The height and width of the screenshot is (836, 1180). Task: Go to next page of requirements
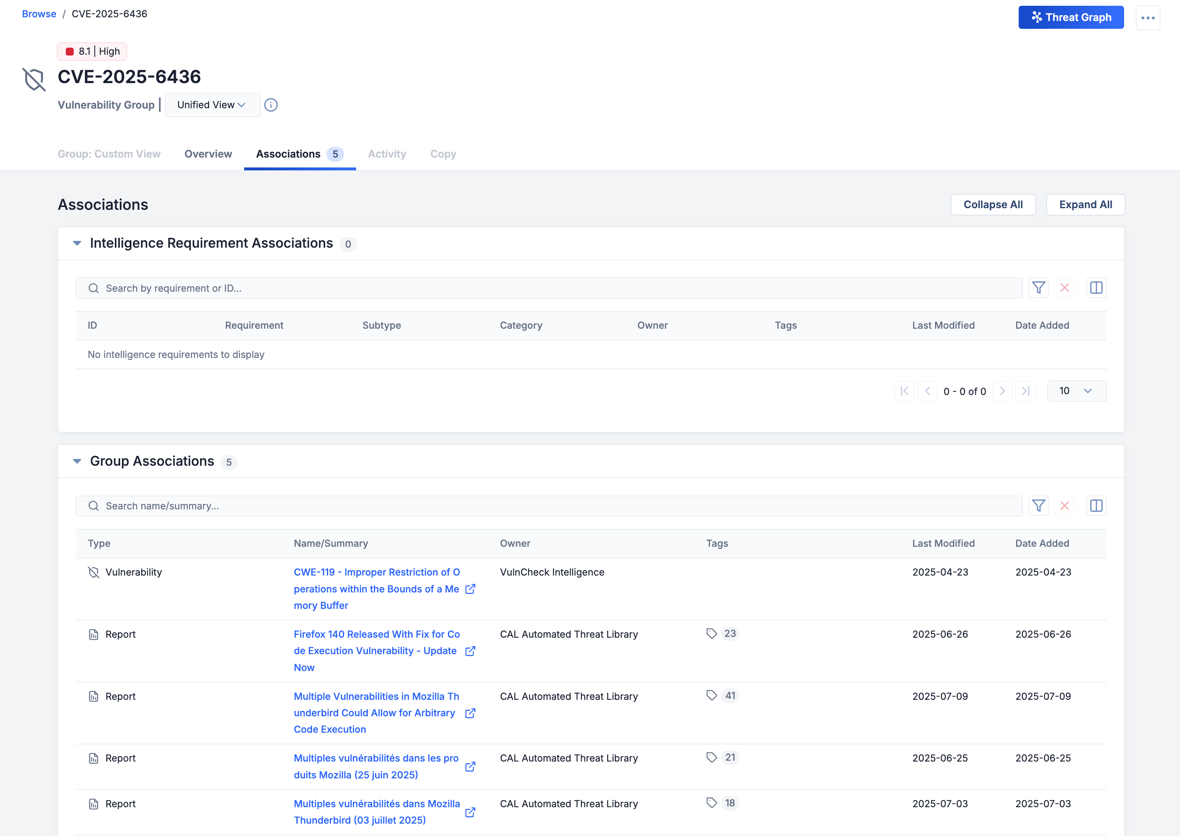pos(1002,391)
